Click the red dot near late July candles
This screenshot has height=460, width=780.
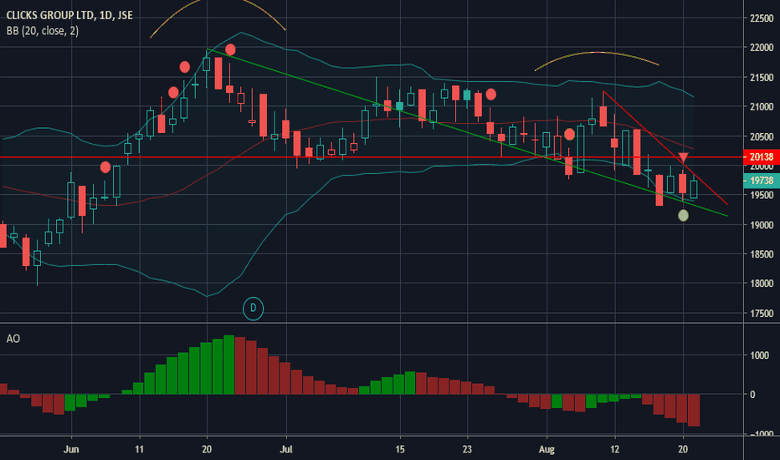click(x=491, y=94)
